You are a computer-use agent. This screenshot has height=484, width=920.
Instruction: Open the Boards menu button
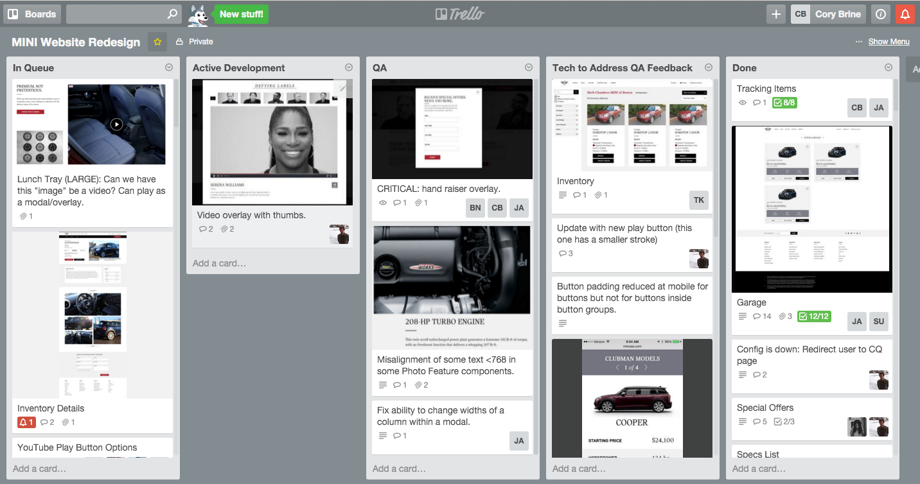pos(32,13)
